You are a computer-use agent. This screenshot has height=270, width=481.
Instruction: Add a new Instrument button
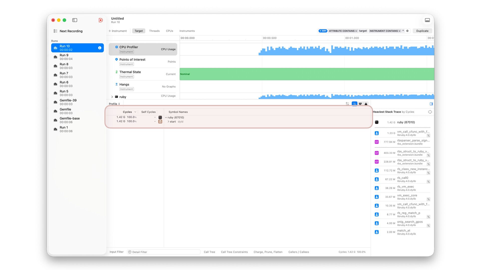click(x=118, y=31)
